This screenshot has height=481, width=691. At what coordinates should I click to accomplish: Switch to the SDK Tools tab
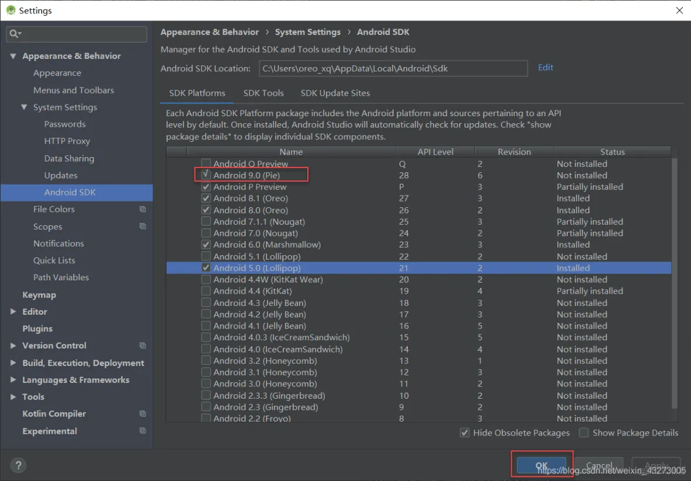click(x=263, y=93)
